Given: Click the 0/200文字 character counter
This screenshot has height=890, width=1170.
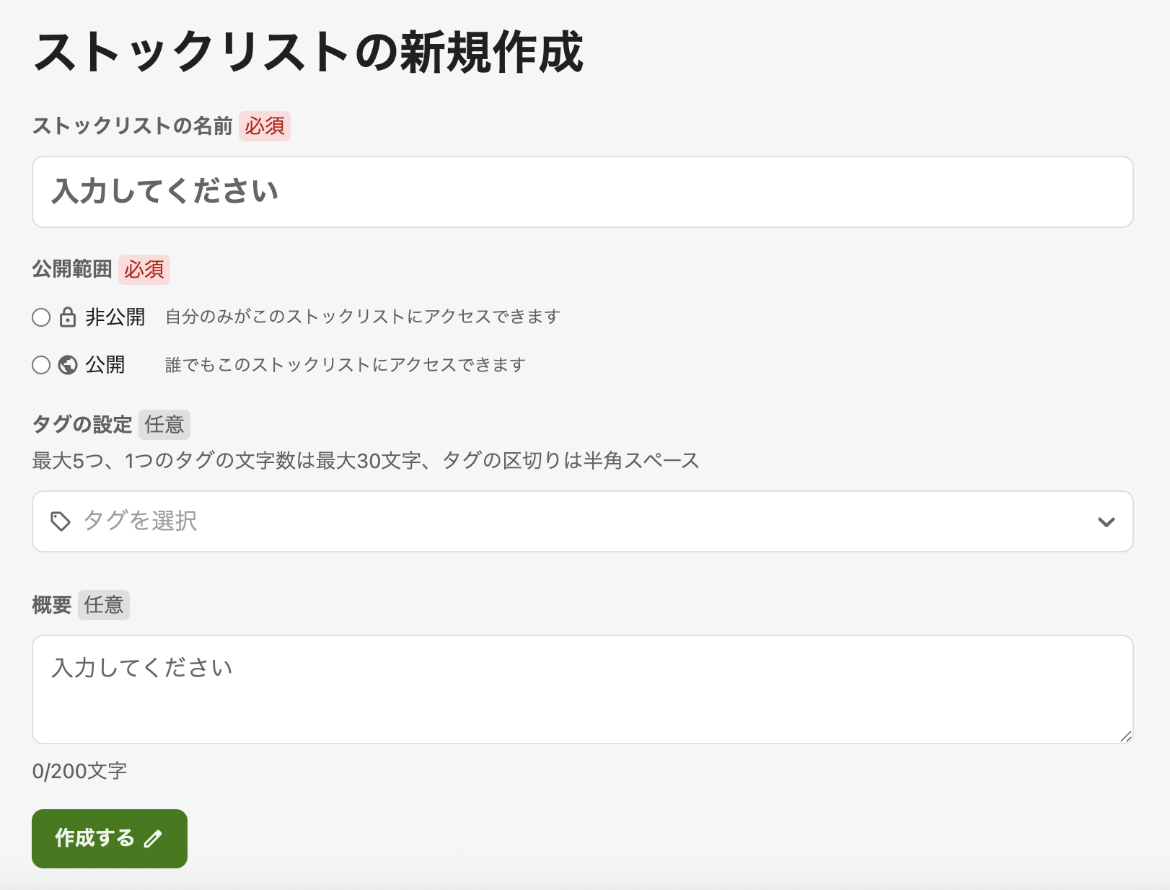Looking at the screenshot, I should point(79,770).
